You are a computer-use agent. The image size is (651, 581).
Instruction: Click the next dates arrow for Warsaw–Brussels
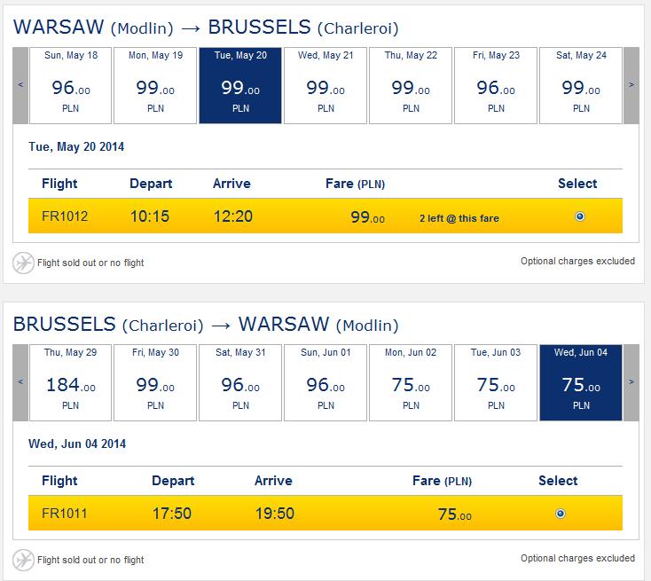pos(631,85)
